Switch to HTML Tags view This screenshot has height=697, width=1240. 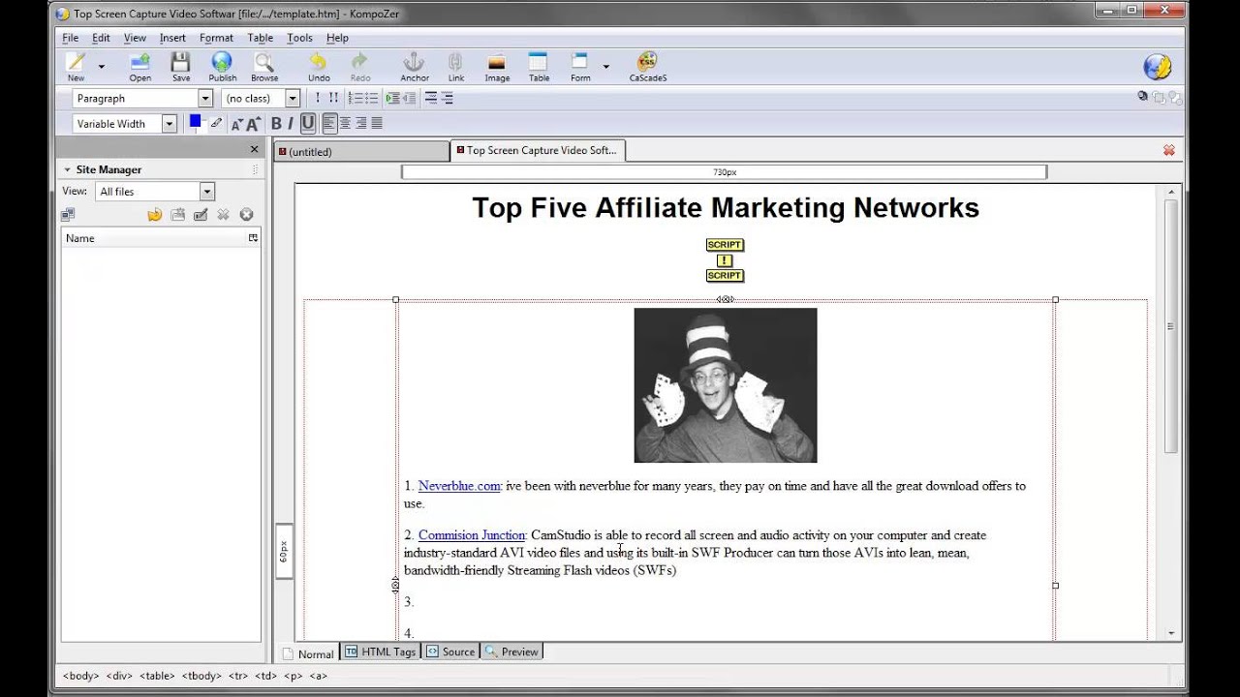(380, 652)
